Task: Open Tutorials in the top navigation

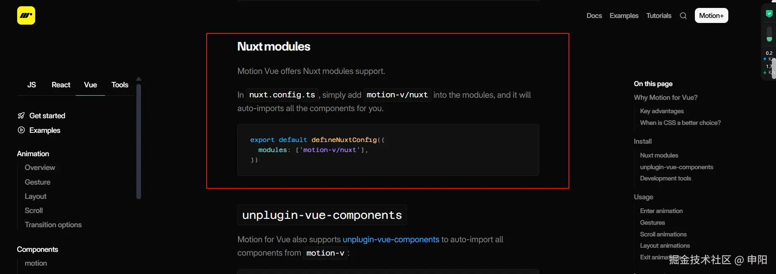Action: [x=658, y=16]
